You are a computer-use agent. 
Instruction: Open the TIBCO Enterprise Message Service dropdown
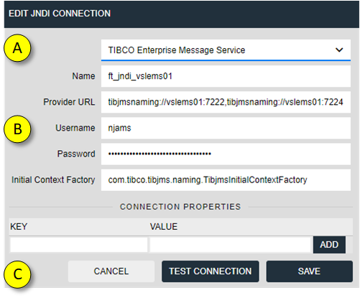(226, 50)
